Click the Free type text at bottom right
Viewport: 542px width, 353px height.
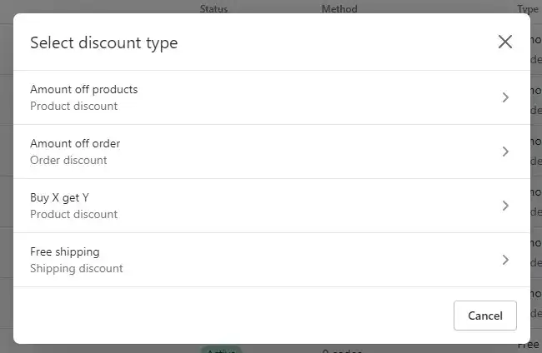[x=528, y=345]
